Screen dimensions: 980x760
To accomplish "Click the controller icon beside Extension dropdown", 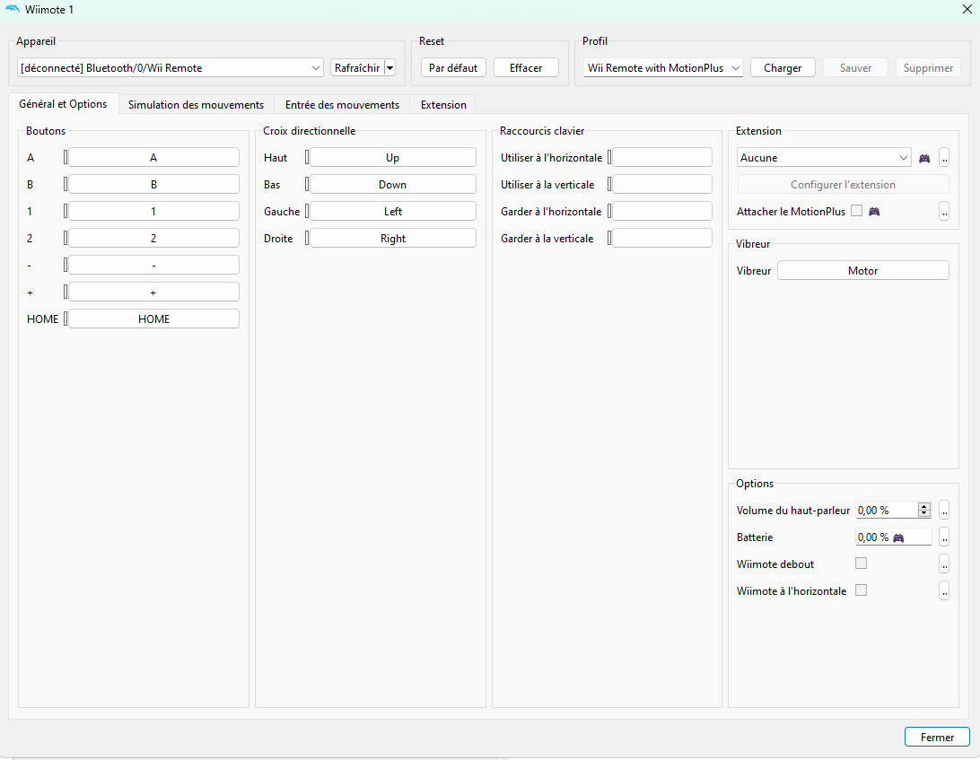I will [x=924, y=159].
